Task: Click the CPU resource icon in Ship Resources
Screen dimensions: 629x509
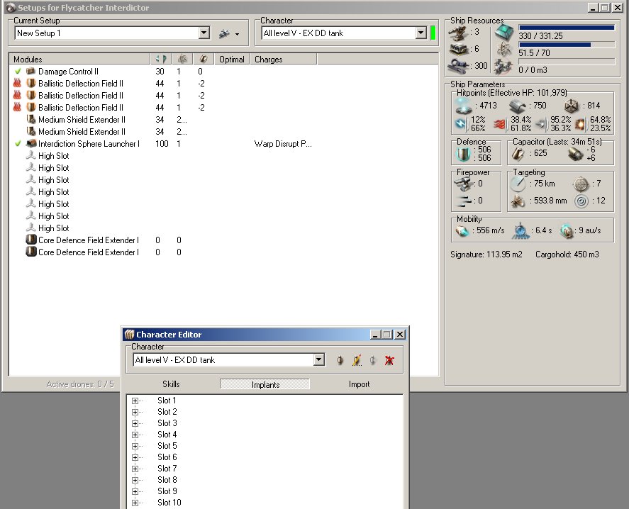Action: pyautogui.click(x=504, y=32)
